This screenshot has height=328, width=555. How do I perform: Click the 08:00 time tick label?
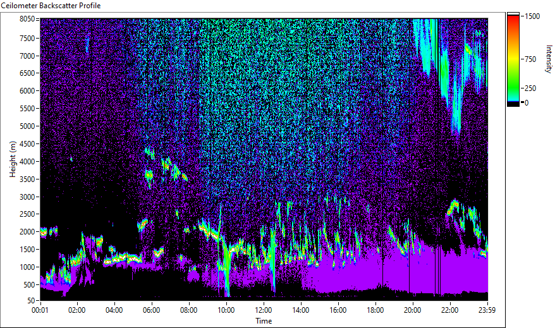pyautogui.click(x=188, y=310)
